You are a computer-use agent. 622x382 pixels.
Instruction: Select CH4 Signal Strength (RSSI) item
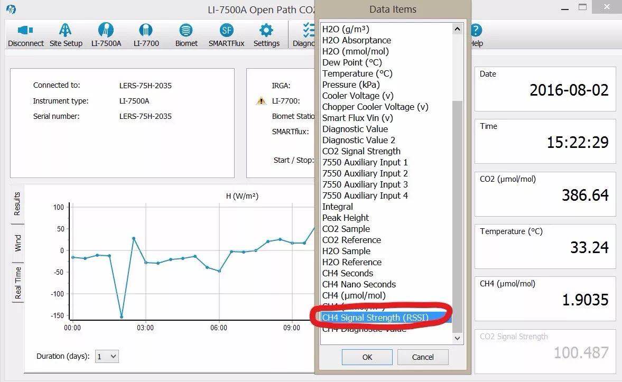pyautogui.click(x=375, y=318)
